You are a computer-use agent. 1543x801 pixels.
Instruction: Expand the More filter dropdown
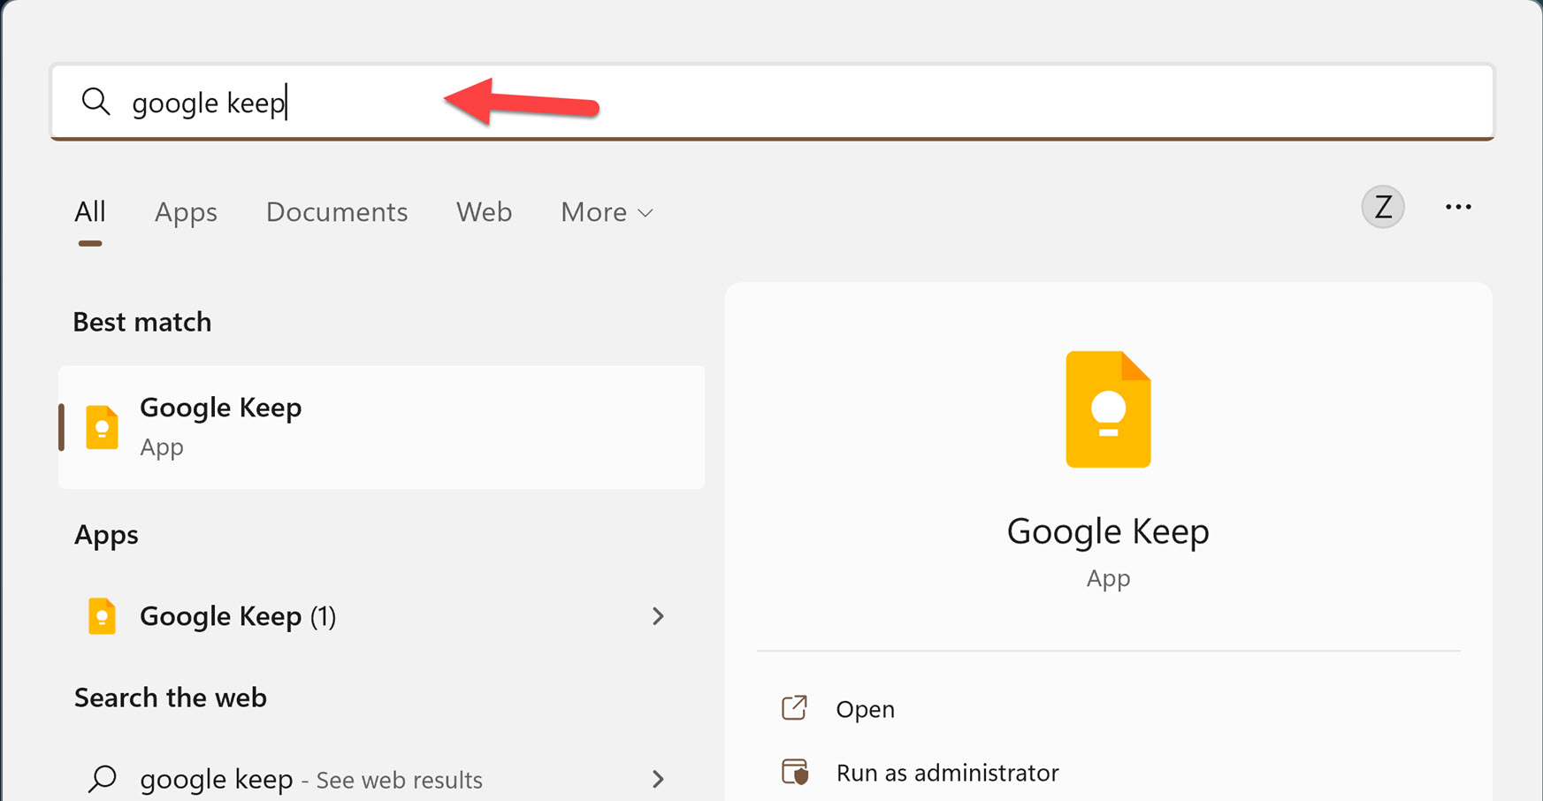pyautogui.click(x=606, y=212)
